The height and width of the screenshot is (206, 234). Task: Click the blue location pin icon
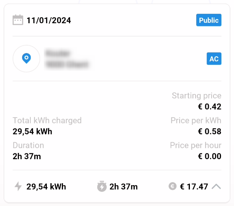pos(26,59)
